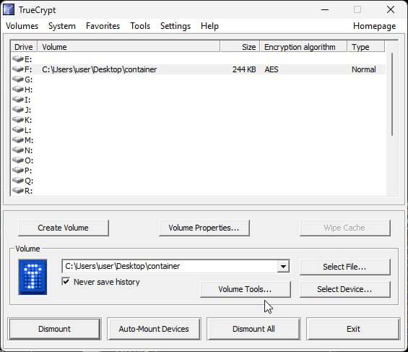The height and width of the screenshot is (352, 408).
Task: Select the N: drive icon
Action: click(x=18, y=150)
